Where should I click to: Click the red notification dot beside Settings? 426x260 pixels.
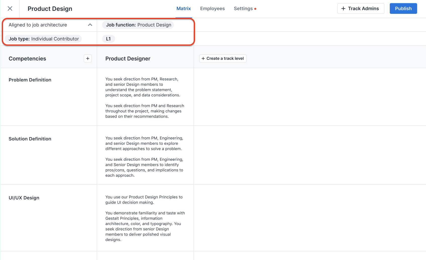tap(255, 9)
